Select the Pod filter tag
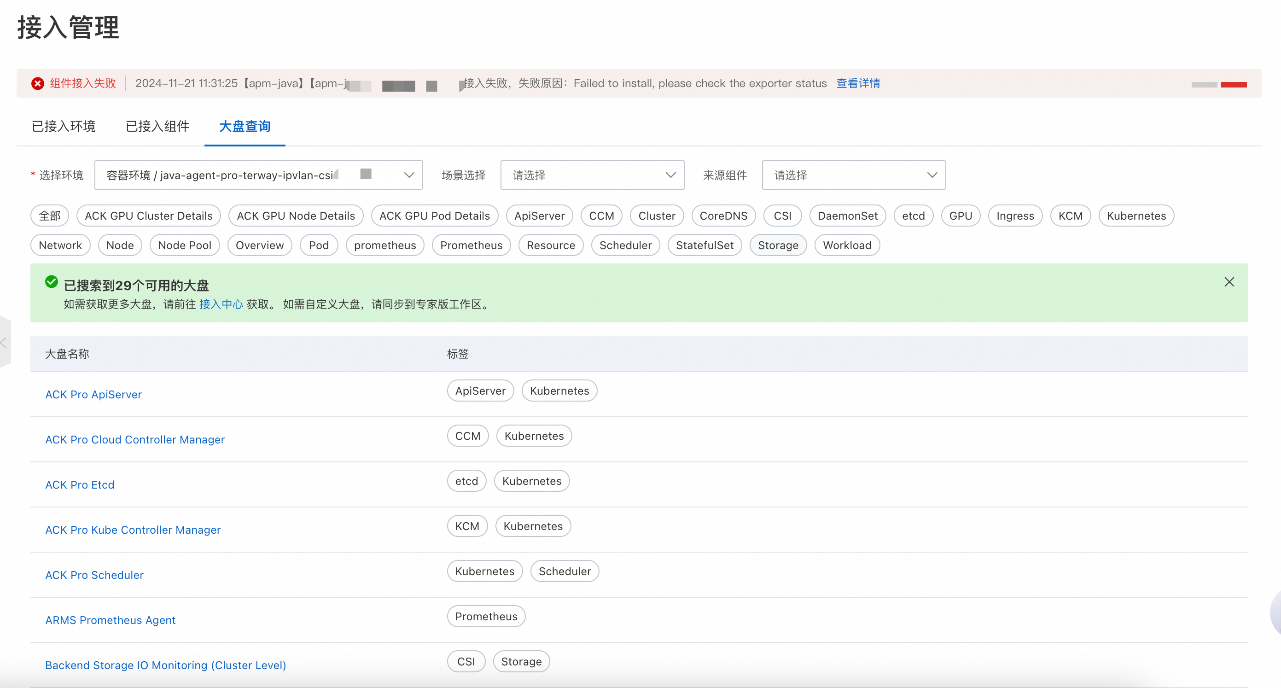 click(319, 245)
